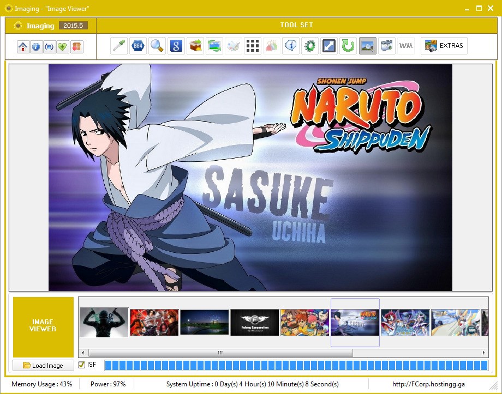Open the image convert tool with green arrows
502x394 pixels.
[x=214, y=46]
